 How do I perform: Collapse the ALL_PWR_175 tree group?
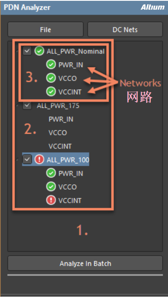[x=17, y=106]
